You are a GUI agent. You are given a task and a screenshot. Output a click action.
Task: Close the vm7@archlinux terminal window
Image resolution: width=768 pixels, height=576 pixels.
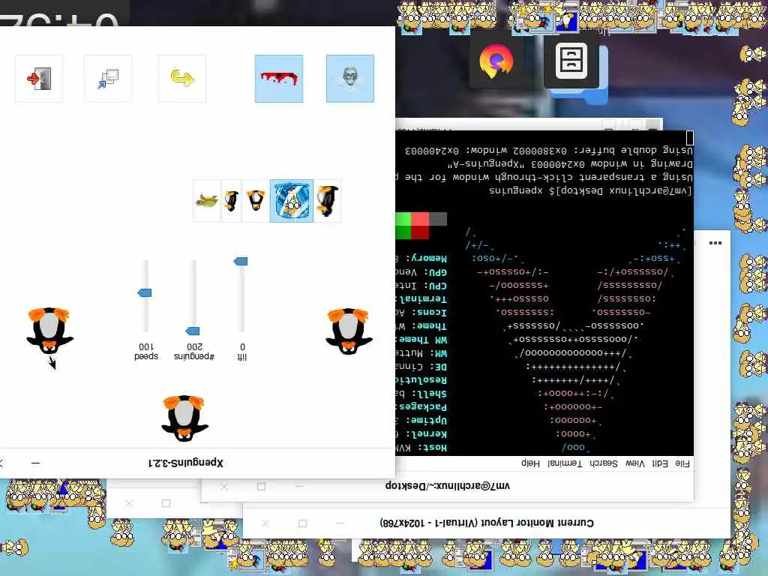point(223,487)
